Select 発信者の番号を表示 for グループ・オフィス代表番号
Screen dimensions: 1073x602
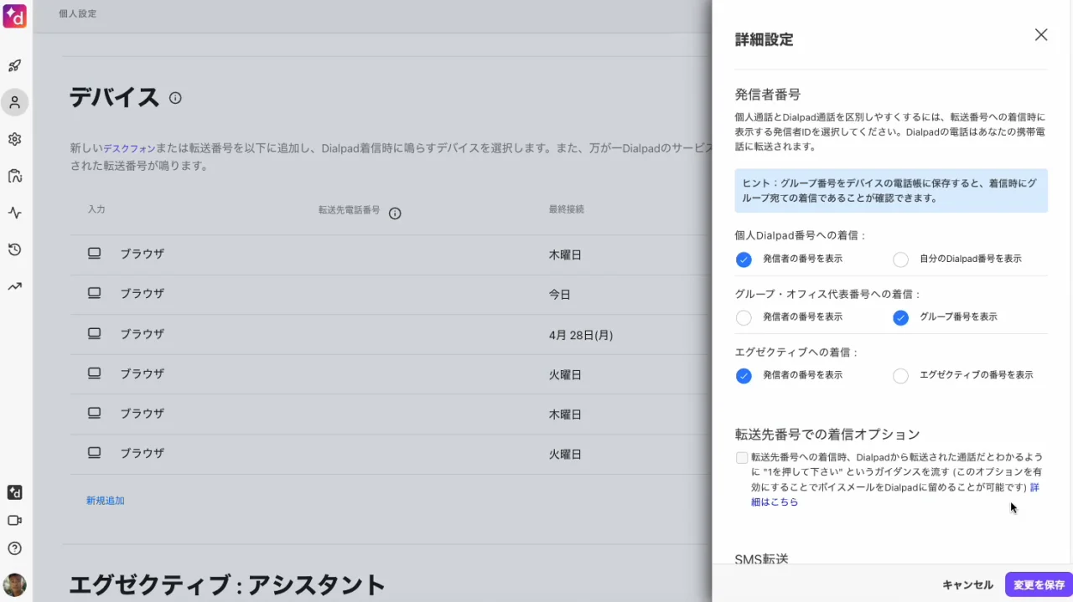(744, 317)
